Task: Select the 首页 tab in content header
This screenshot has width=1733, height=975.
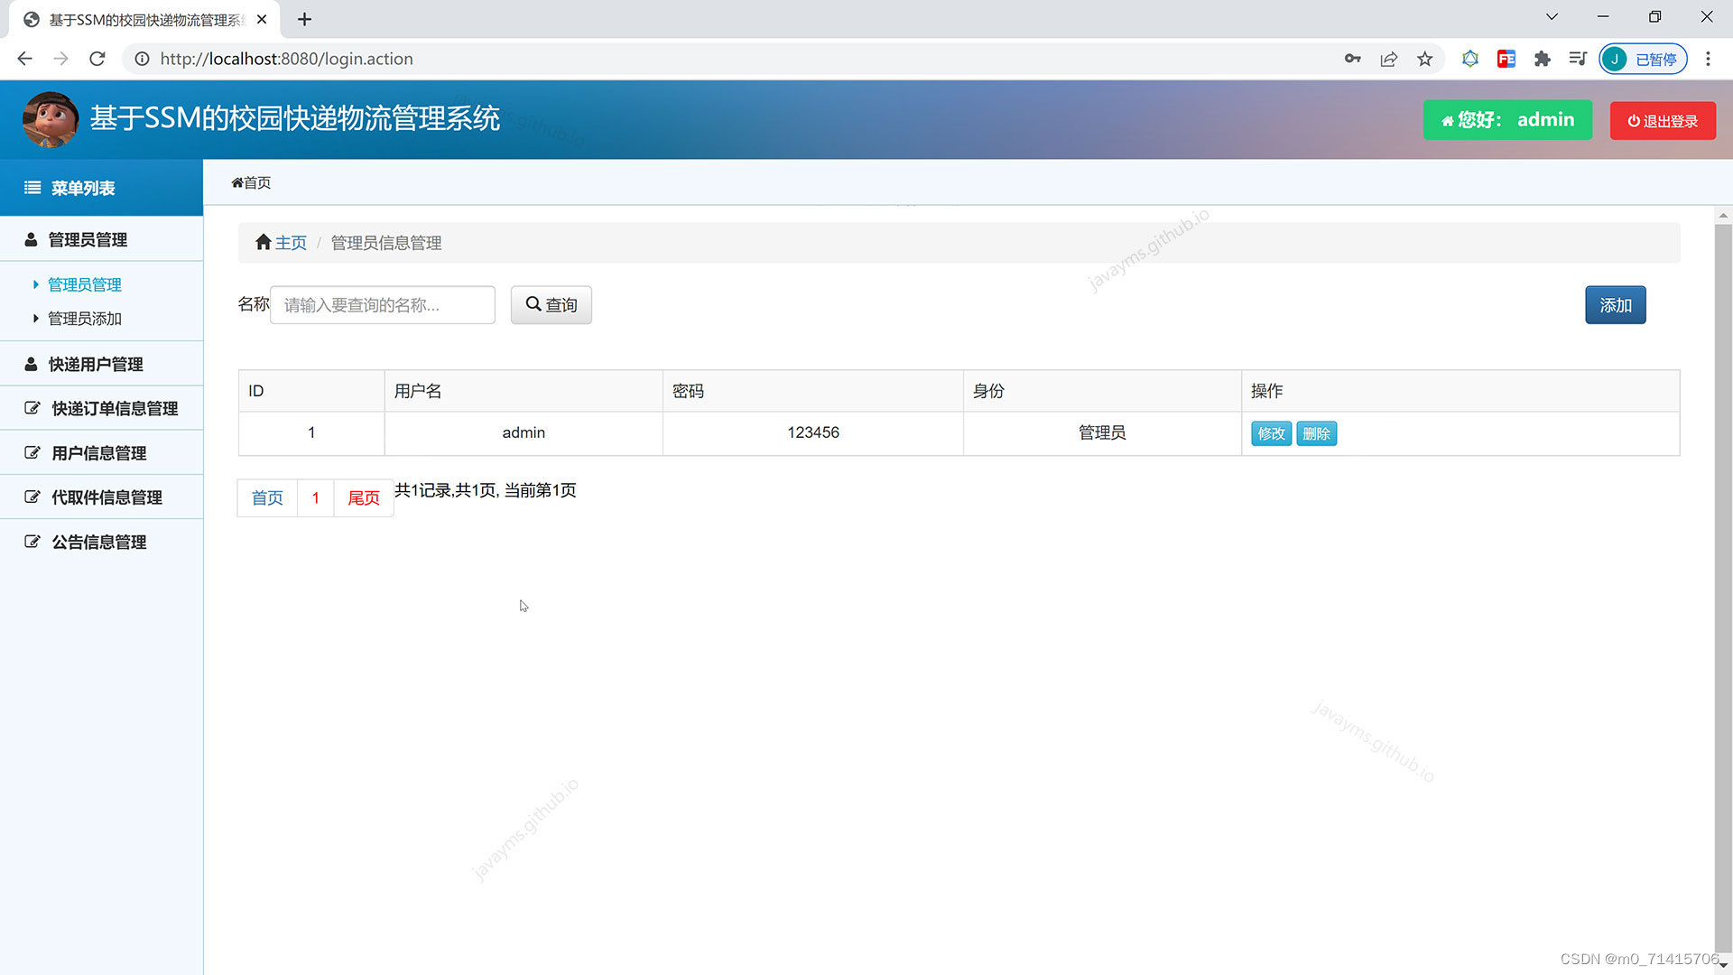Action: point(251,182)
